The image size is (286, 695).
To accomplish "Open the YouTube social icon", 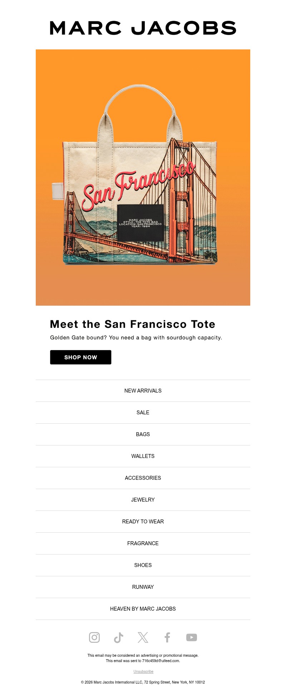I will click(192, 637).
